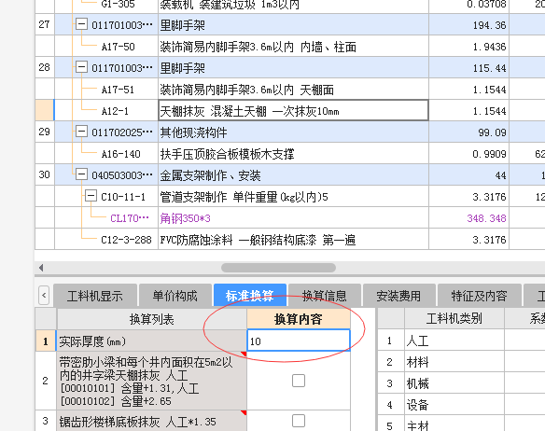This screenshot has height=431, width=545.
Task: Select the 实际厚度(mm) row
Action: click(x=152, y=341)
